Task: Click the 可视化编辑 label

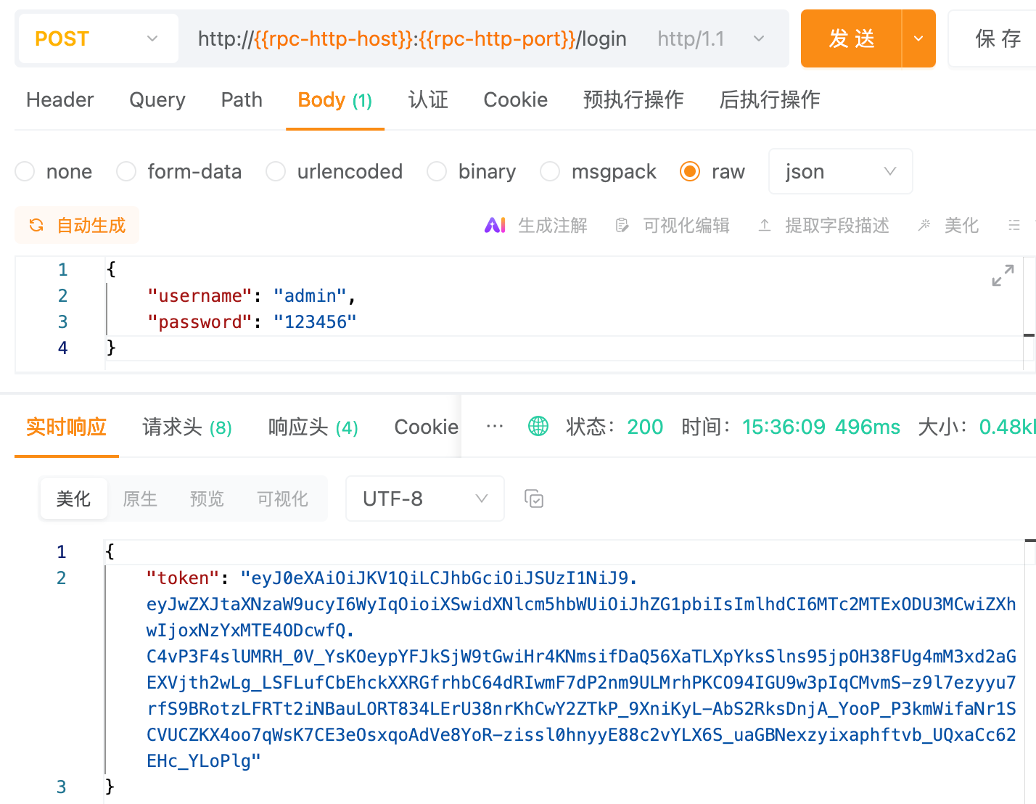Action: (686, 226)
